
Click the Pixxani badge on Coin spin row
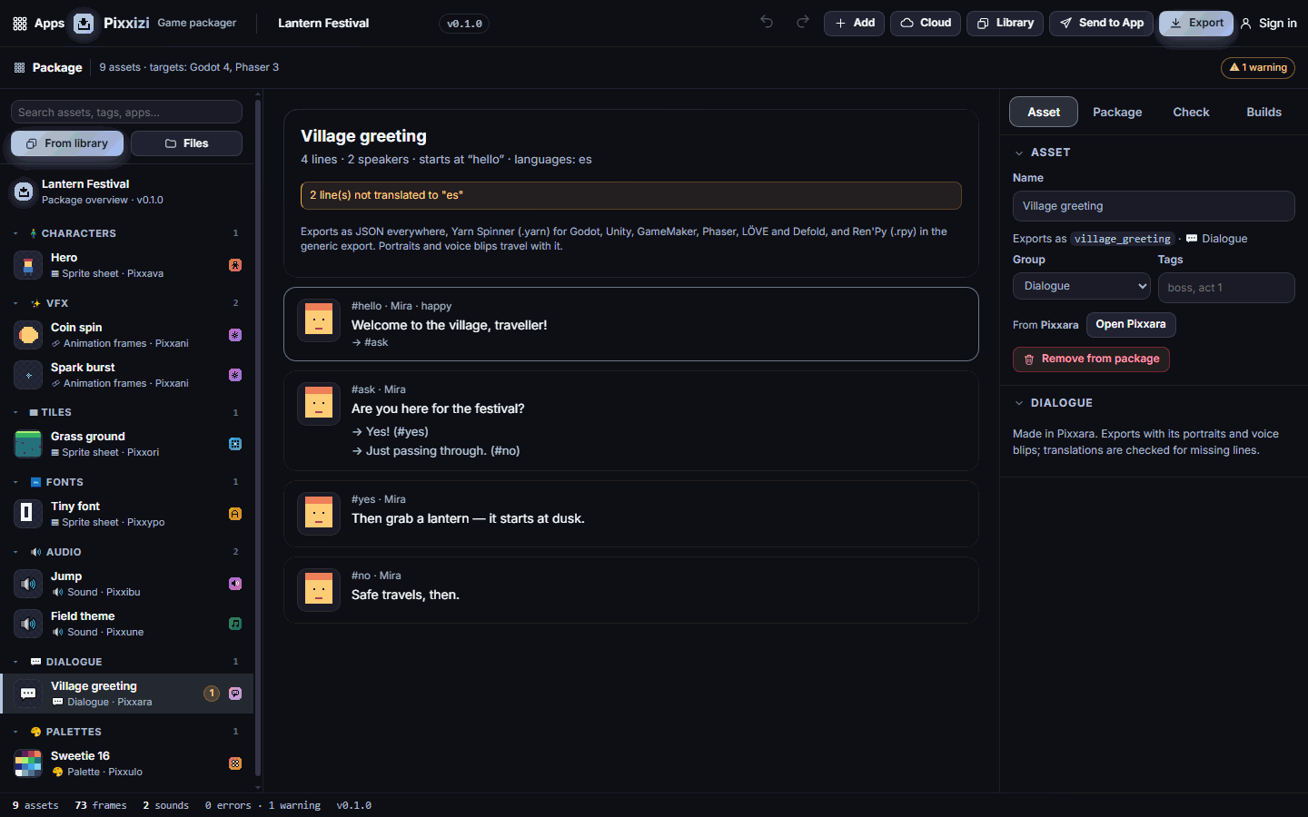(235, 335)
